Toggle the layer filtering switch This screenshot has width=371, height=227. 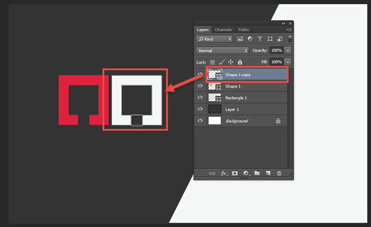[290, 39]
